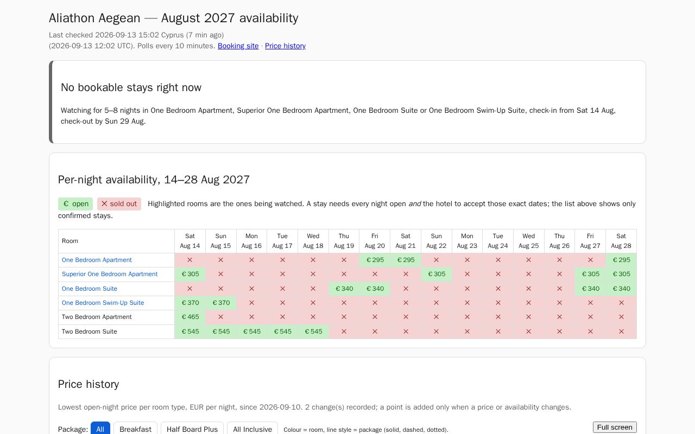Click the green '€ open' legend badge
The height and width of the screenshot is (434, 695).
[x=75, y=204]
